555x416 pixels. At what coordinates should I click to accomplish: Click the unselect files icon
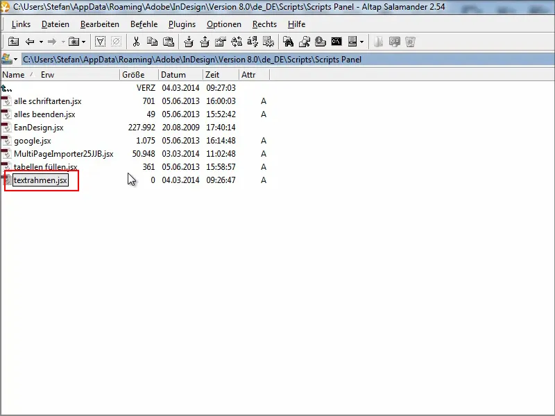click(116, 42)
